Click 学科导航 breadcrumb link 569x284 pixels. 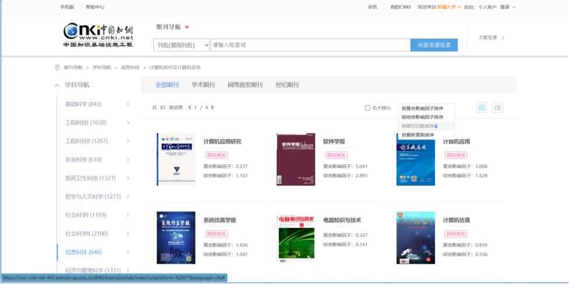(102, 68)
